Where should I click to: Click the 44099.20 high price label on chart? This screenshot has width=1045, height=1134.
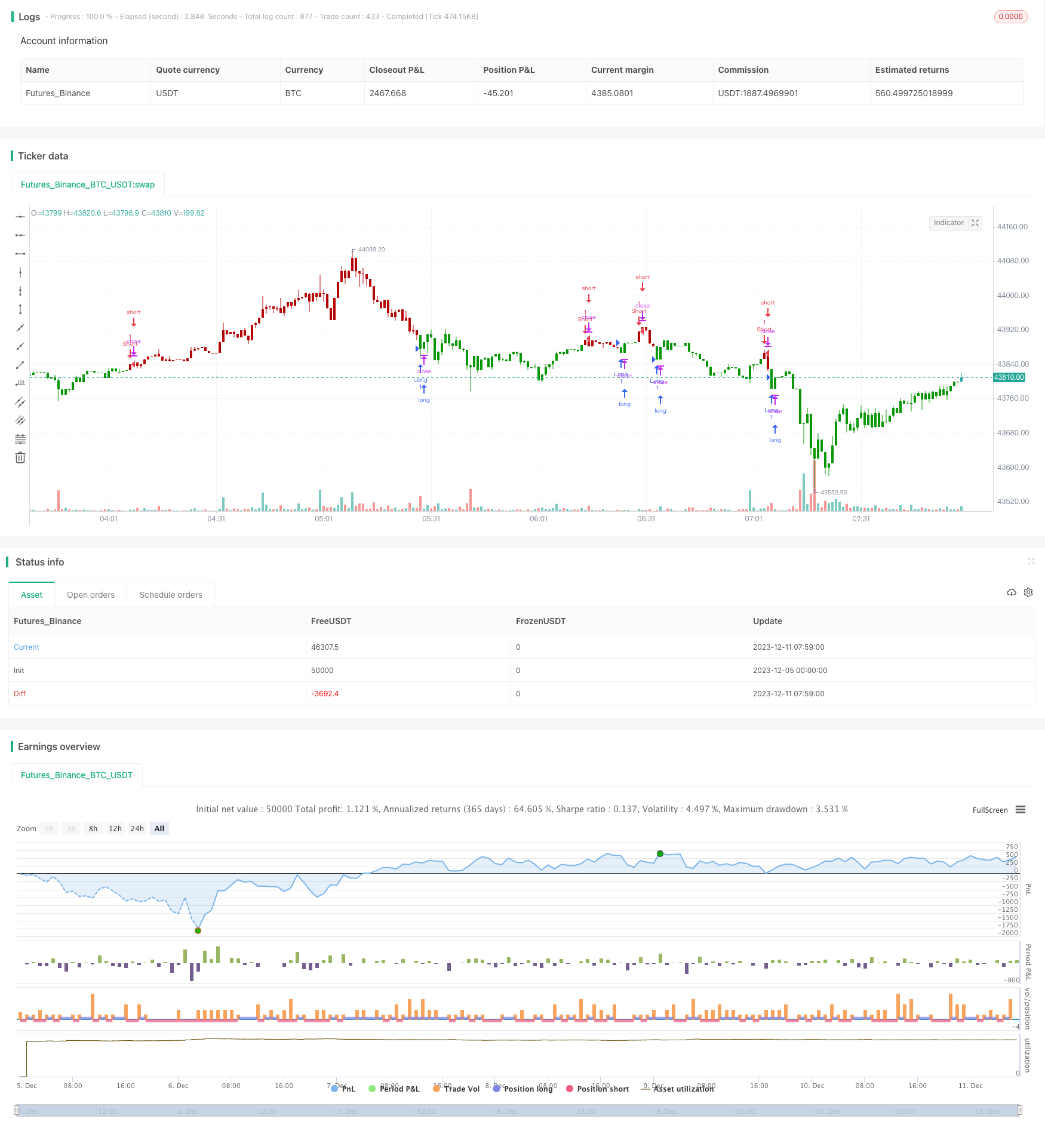[x=371, y=249]
